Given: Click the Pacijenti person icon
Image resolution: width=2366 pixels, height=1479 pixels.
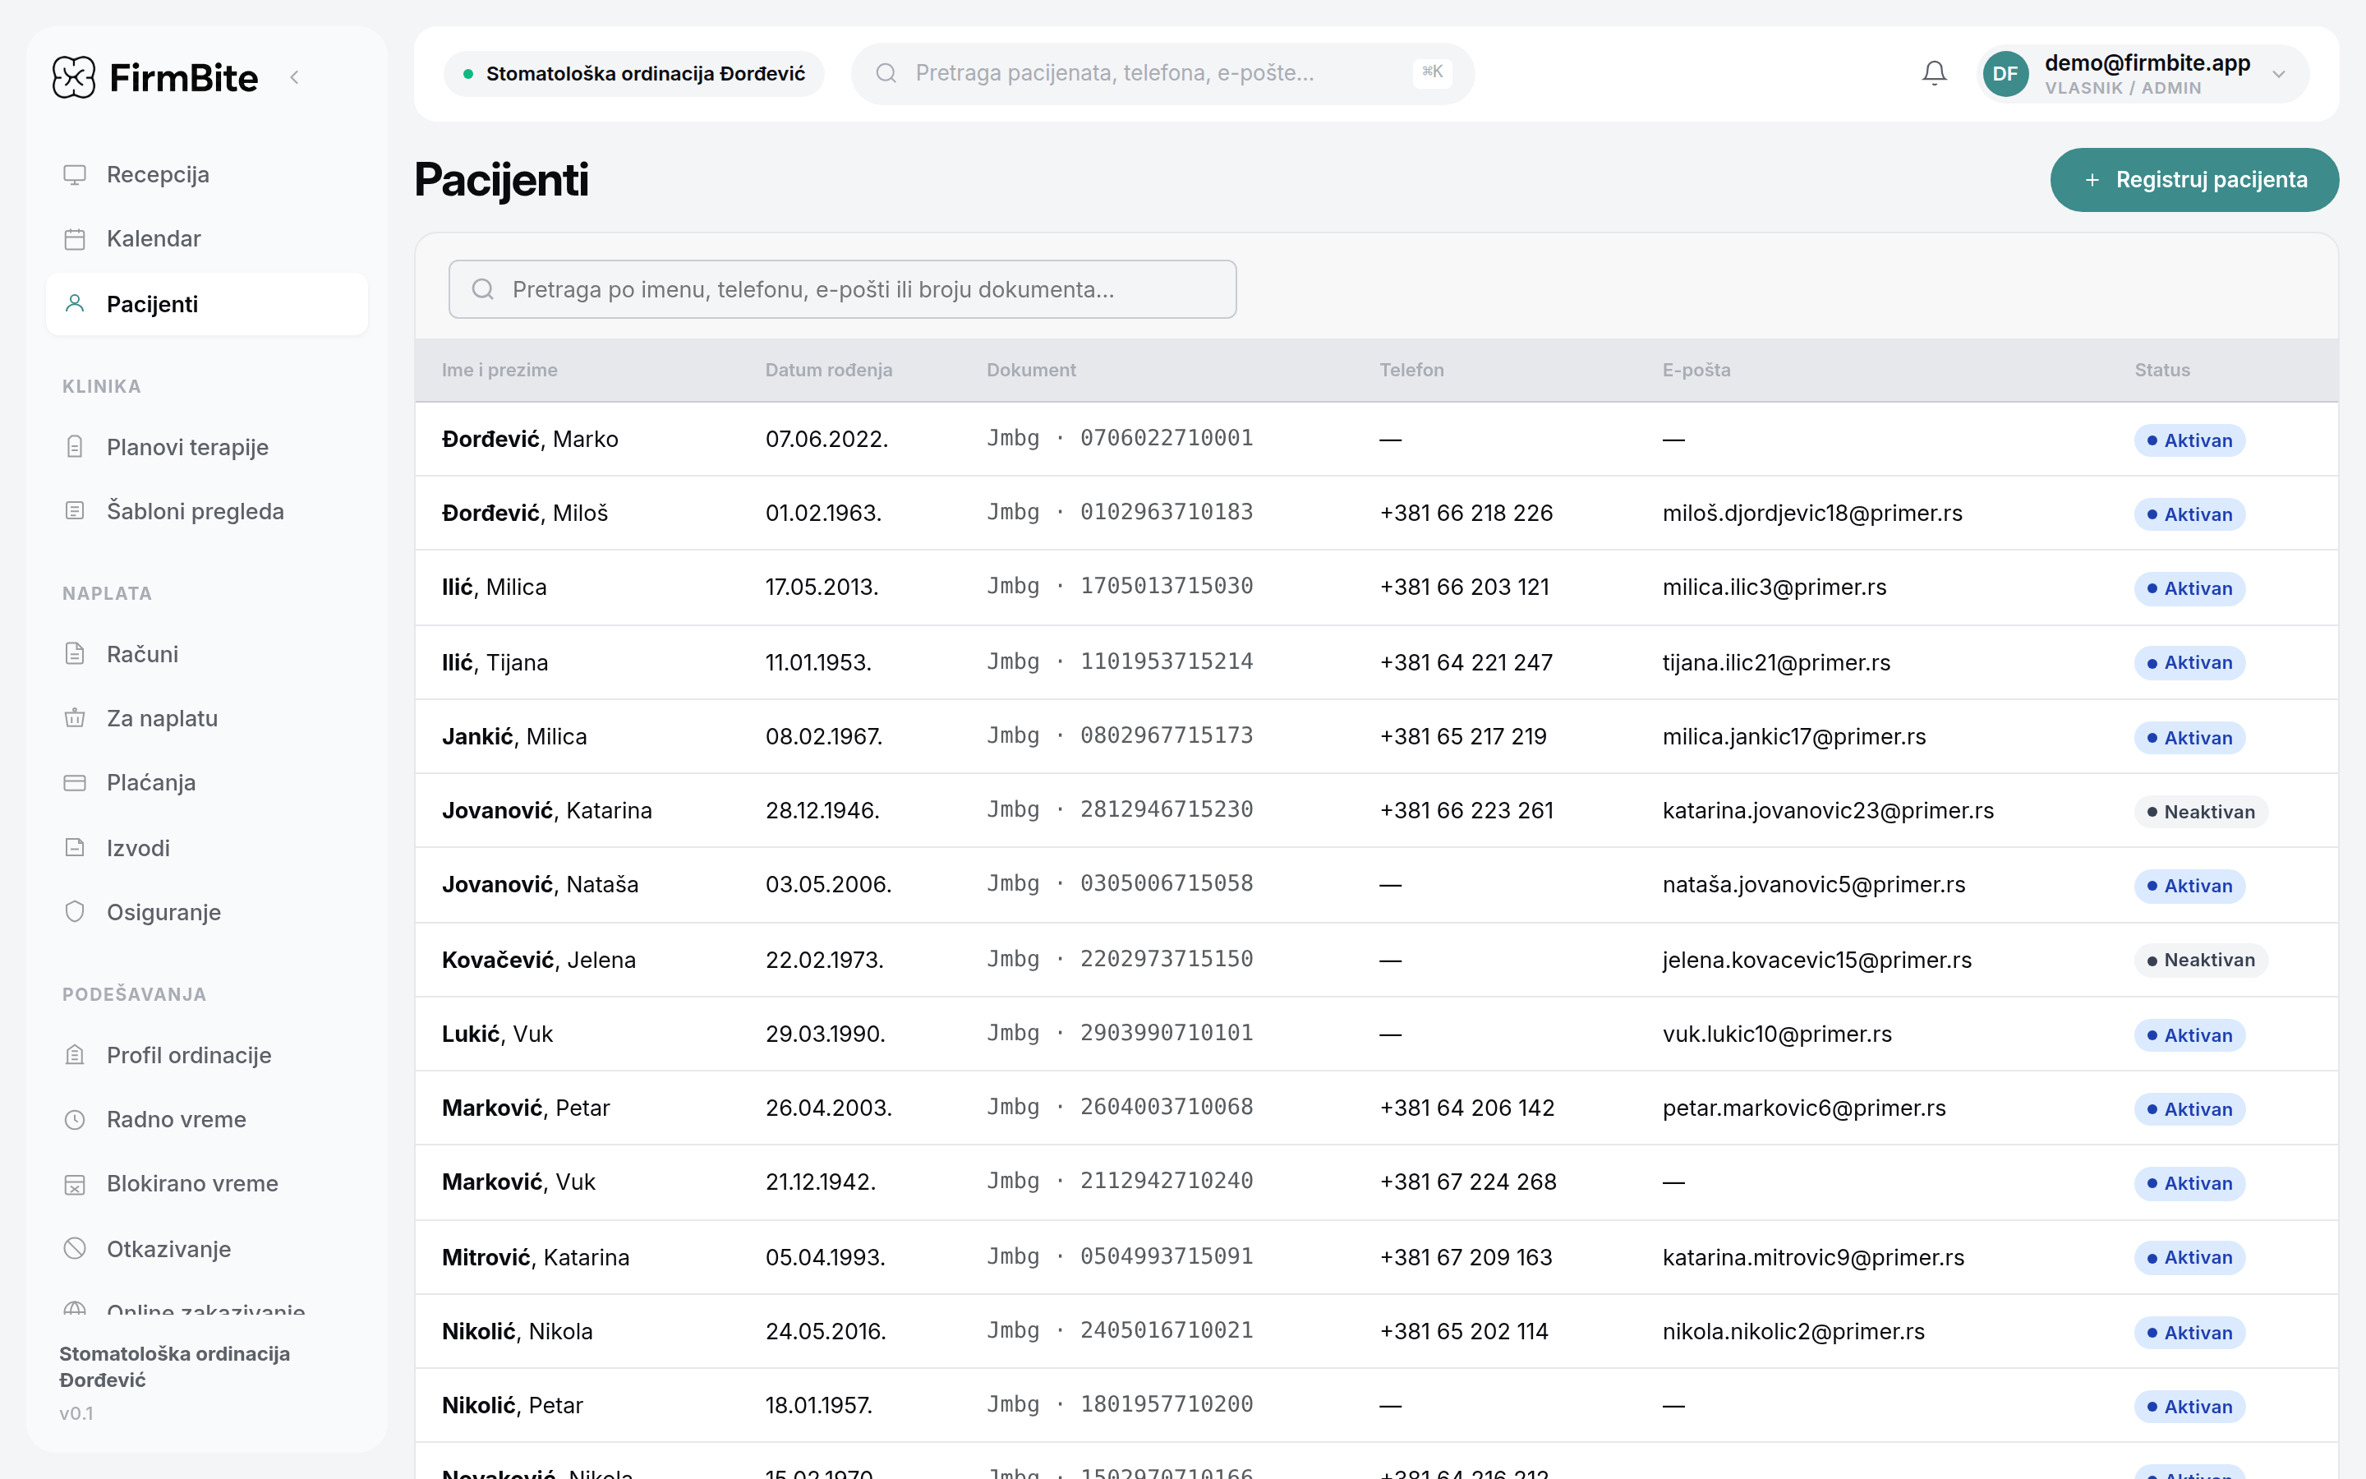Looking at the screenshot, I should click(x=76, y=304).
